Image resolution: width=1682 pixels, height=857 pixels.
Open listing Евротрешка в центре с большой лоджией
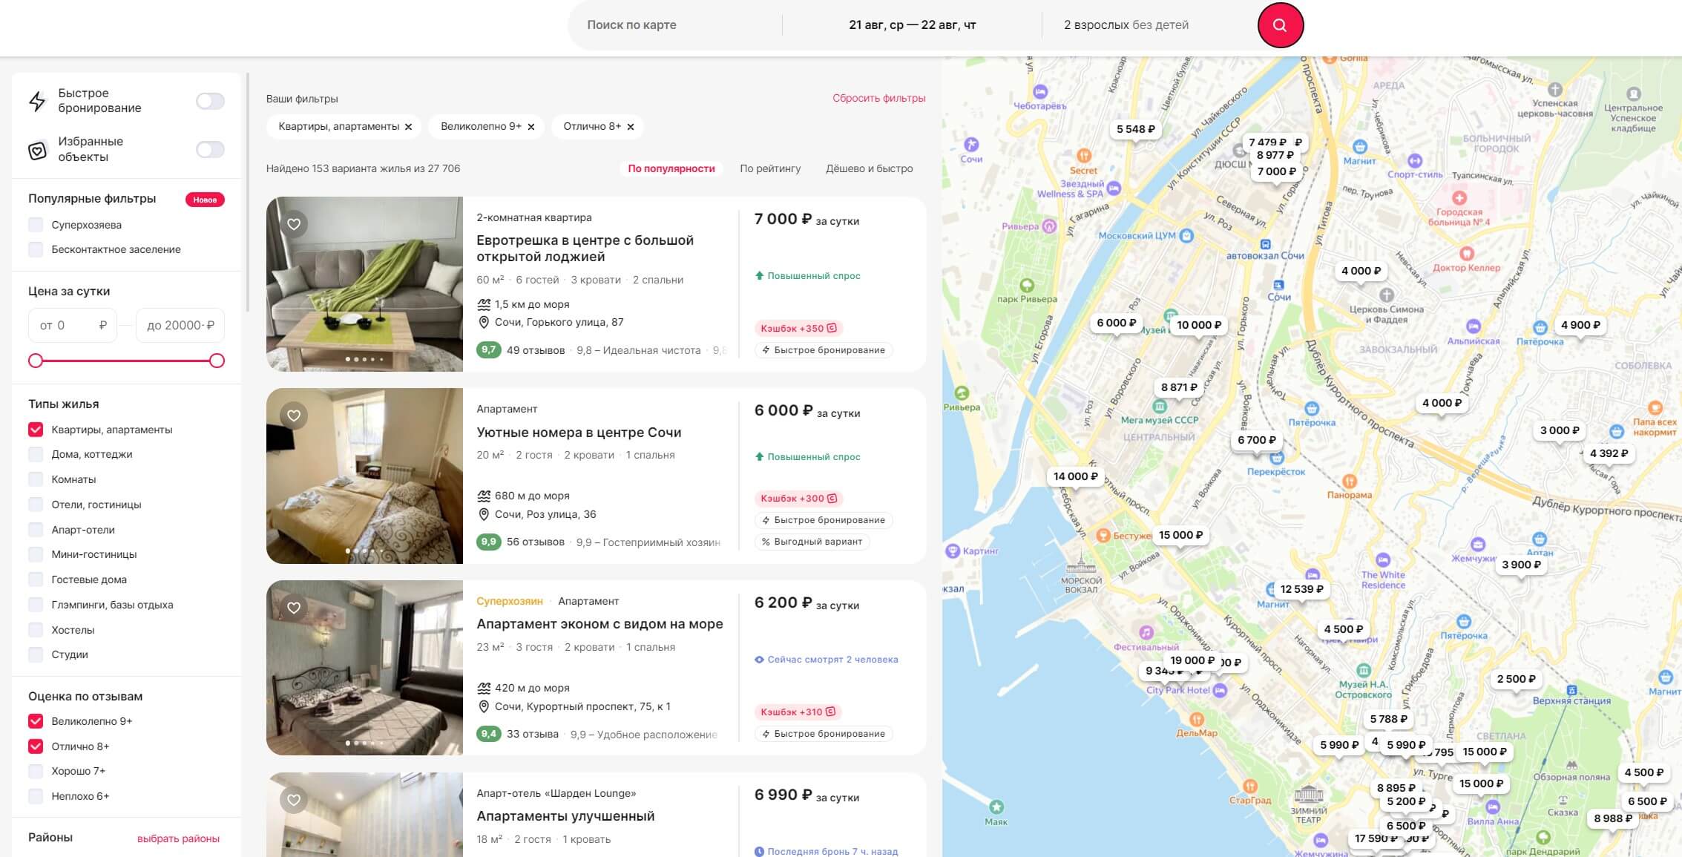585,249
